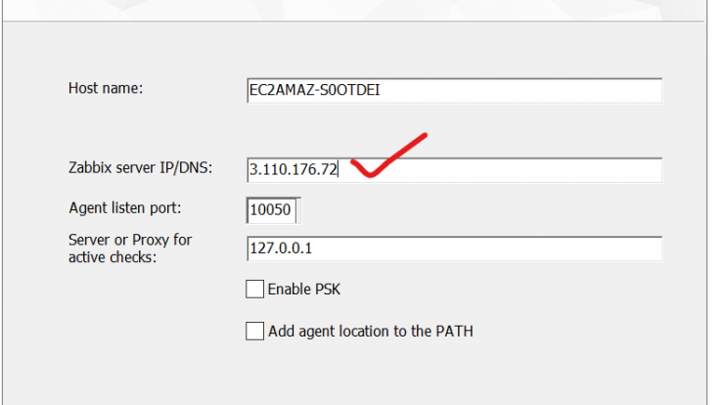The image size is (724, 405).
Task: Click the red checkmark annotation
Action: click(388, 156)
